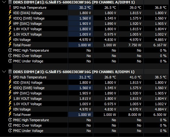This screenshot has height=137, width=170.
Task: Click lightning icon beside DIMM #3 VDDQ (SWB) Voltage
Action: coord(10,88)
